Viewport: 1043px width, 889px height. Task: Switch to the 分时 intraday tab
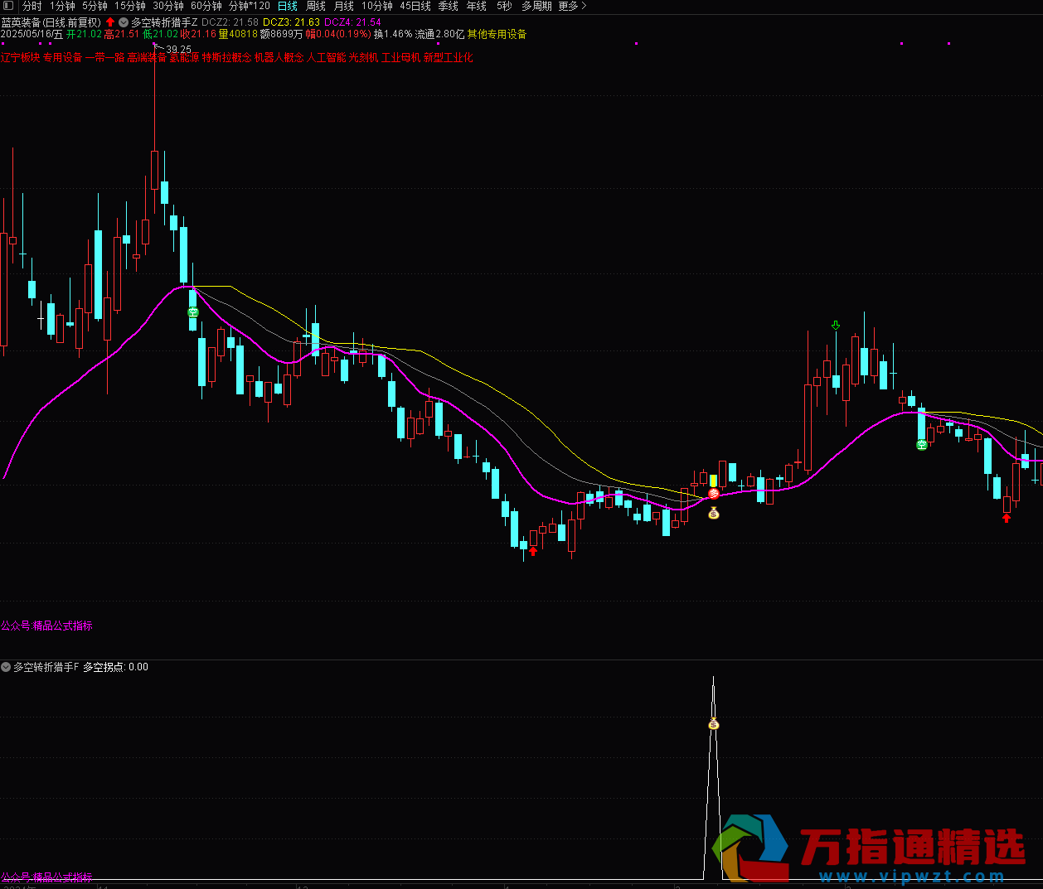(32, 6)
